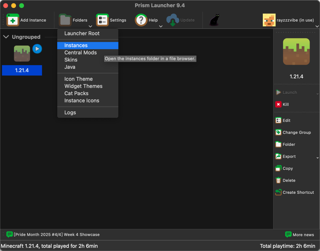Image resolution: width=320 pixels, height=251 pixels.
Task: Open More news button
Action: pos(299,235)
